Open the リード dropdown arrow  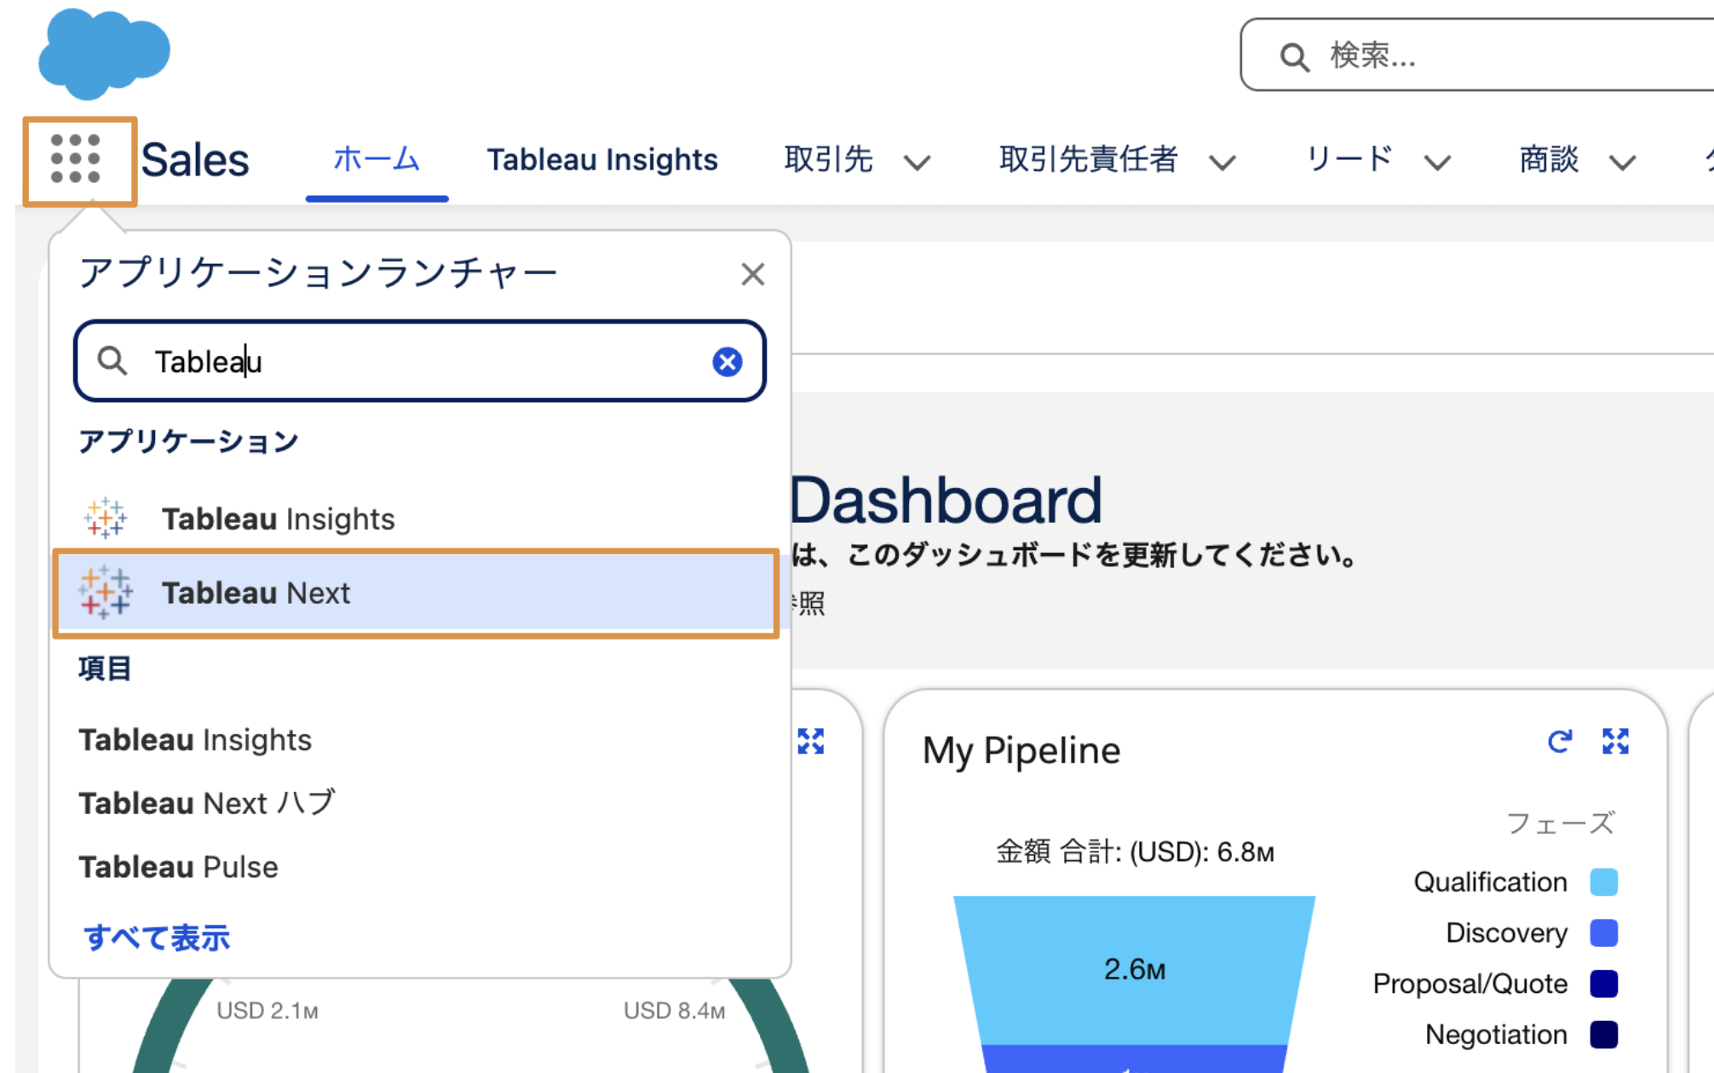1437,162
